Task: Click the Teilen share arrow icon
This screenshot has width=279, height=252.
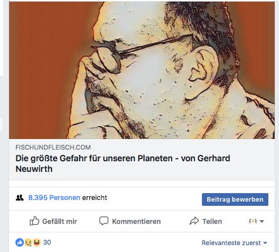Action: [194, 221]
